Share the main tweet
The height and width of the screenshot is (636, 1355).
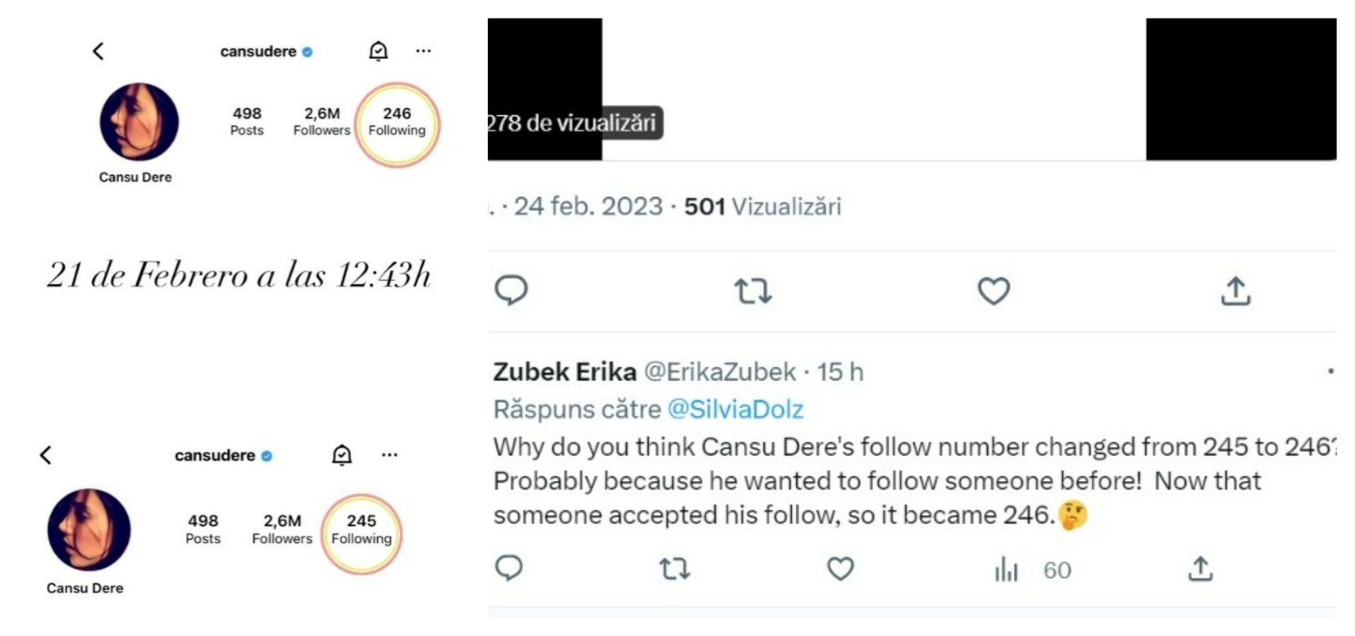[x=1235, y=291]
